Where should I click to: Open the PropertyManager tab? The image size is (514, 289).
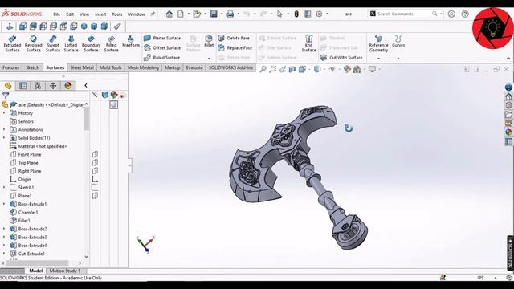(x=23, y=86)
